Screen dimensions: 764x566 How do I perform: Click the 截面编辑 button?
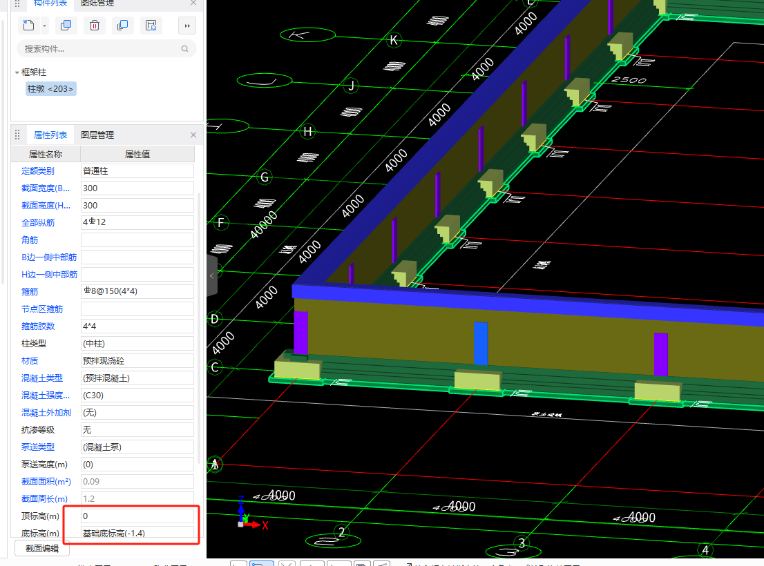click(x=42, y=549)
